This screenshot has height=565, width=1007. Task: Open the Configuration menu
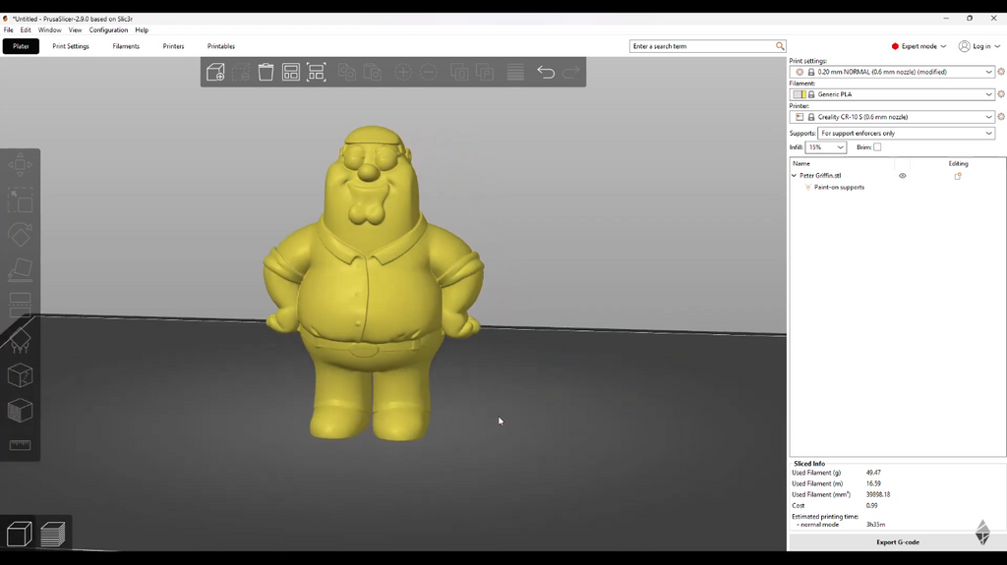[108, 30]
